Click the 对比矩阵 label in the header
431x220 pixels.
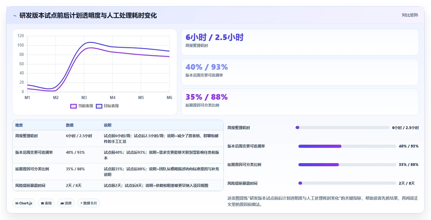[410, 15]
